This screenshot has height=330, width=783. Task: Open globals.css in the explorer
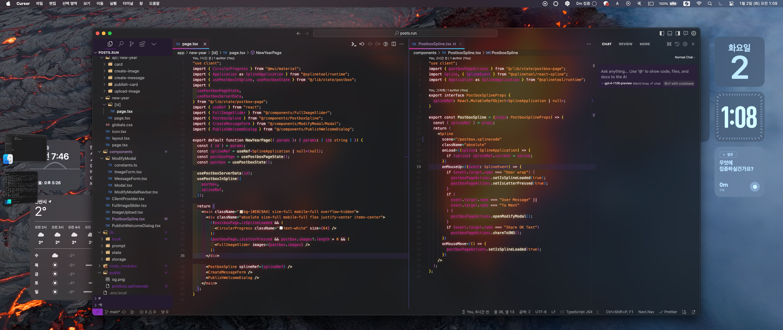click(122, 125)
